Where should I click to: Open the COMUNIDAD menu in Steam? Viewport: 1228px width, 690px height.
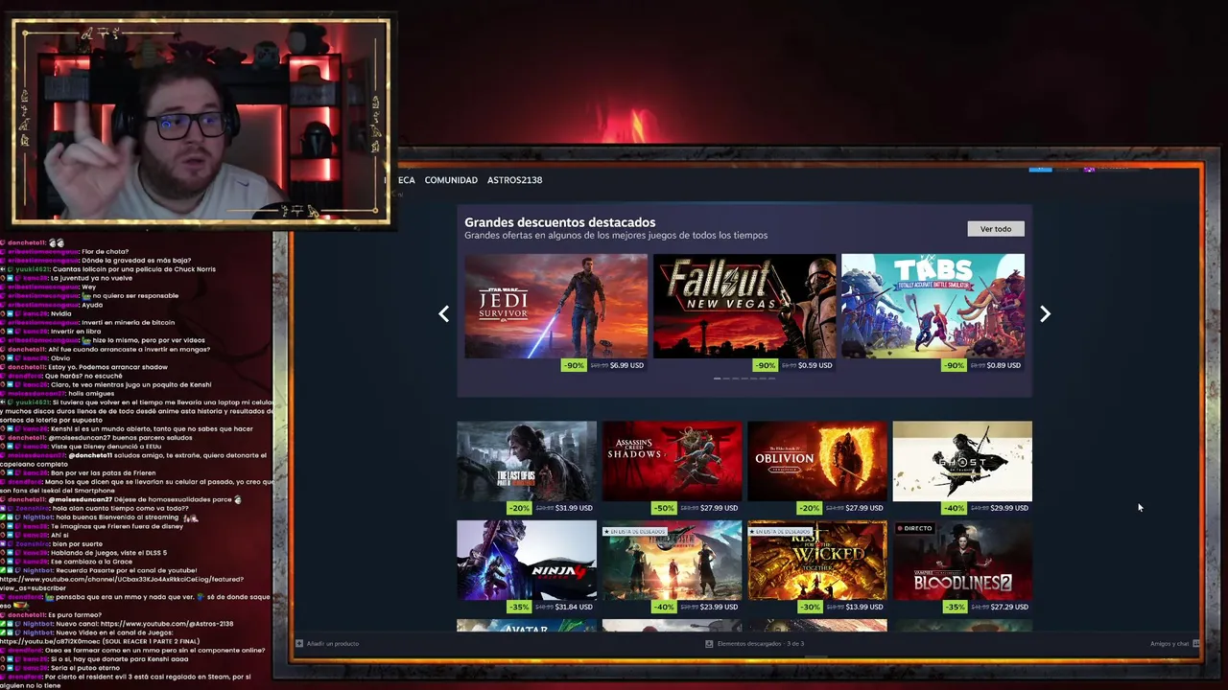coord(451,180)
